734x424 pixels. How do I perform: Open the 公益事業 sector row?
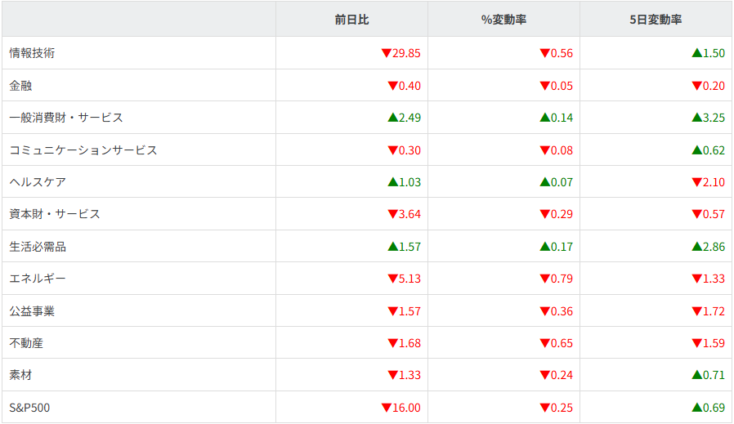[32, 311]
